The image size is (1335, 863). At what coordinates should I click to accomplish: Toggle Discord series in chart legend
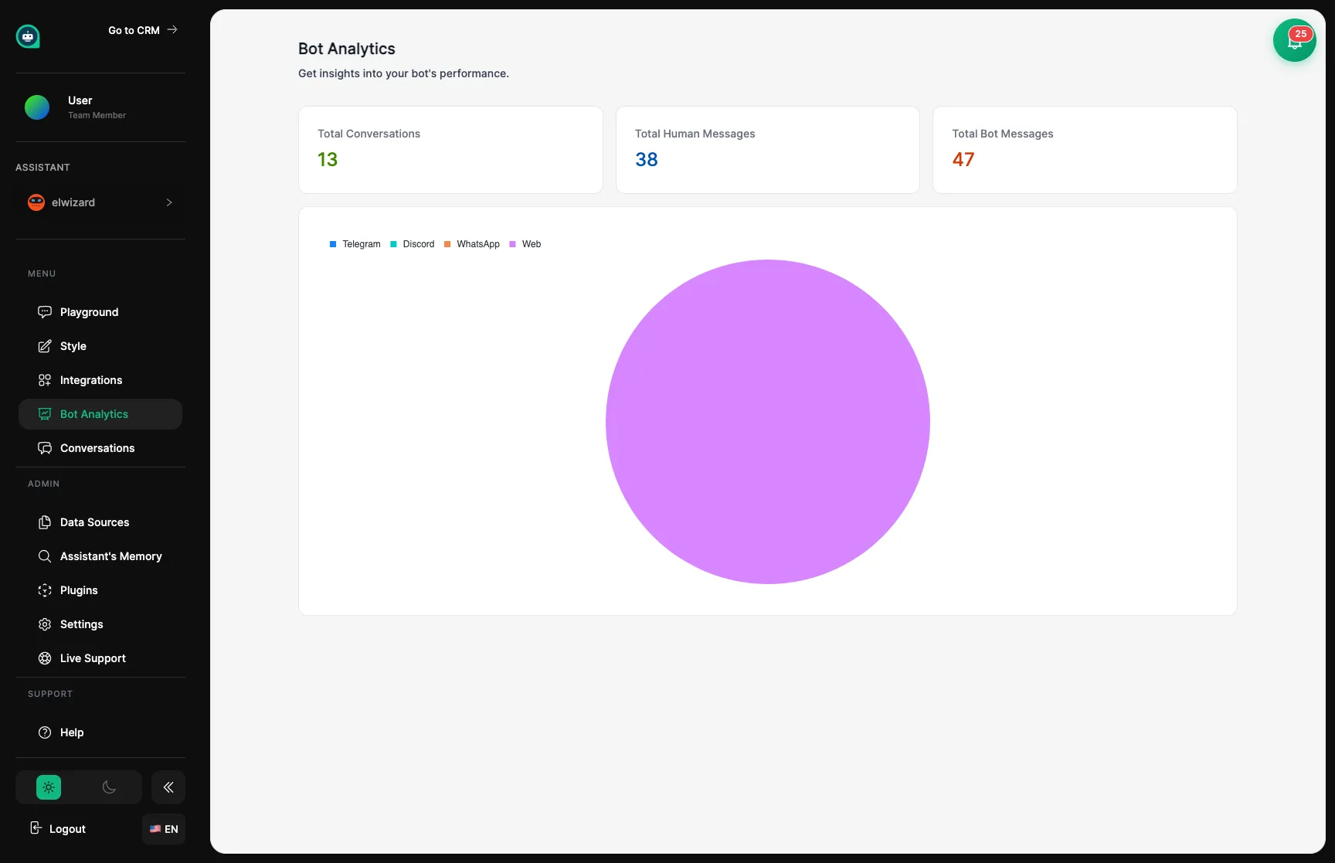point(413,244)
